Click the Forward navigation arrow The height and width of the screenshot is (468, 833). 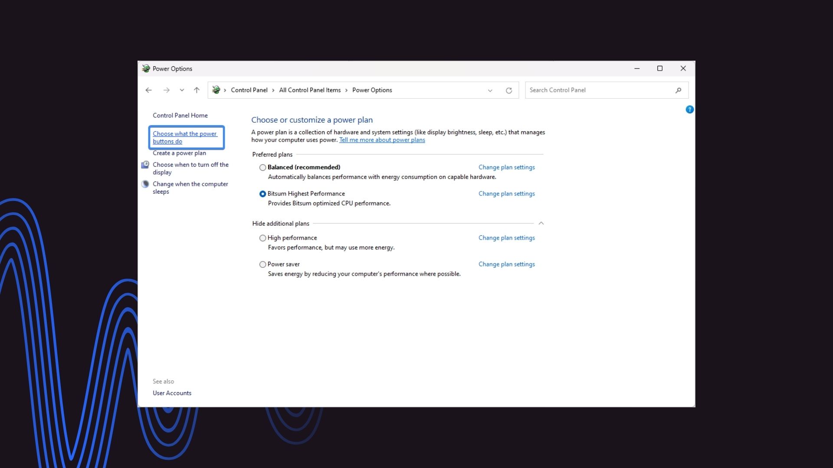[166, 90]
